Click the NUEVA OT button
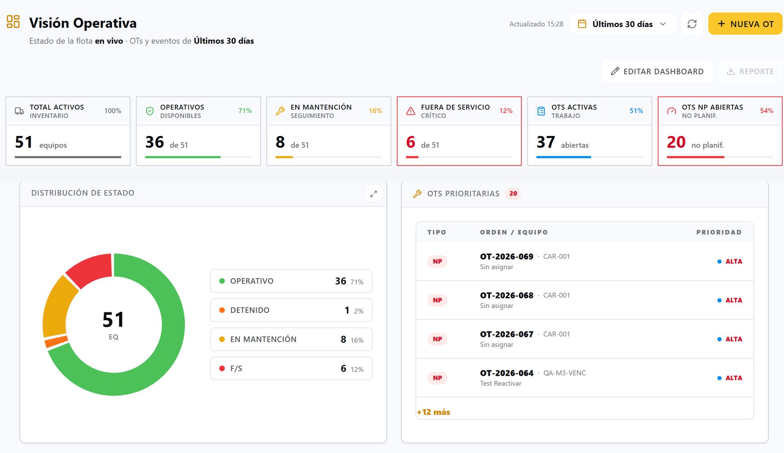784x453 pixels. (x=745, y=24)
